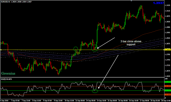Screen dimensions: 171x102
Task: Click the 9 Sep 07:00 time label
Action: [47, 101]
